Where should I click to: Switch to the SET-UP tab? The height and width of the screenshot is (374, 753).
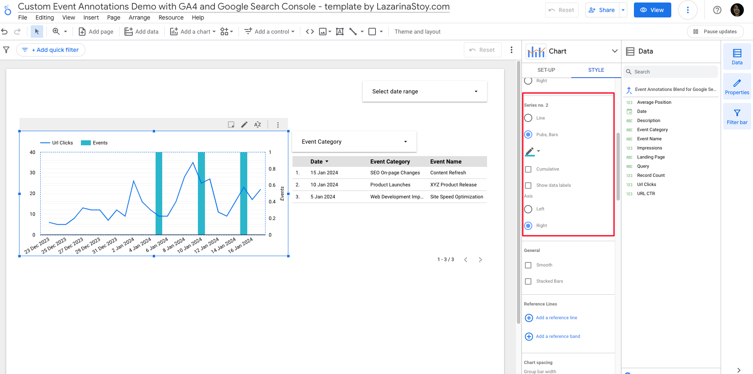(546, 70)
